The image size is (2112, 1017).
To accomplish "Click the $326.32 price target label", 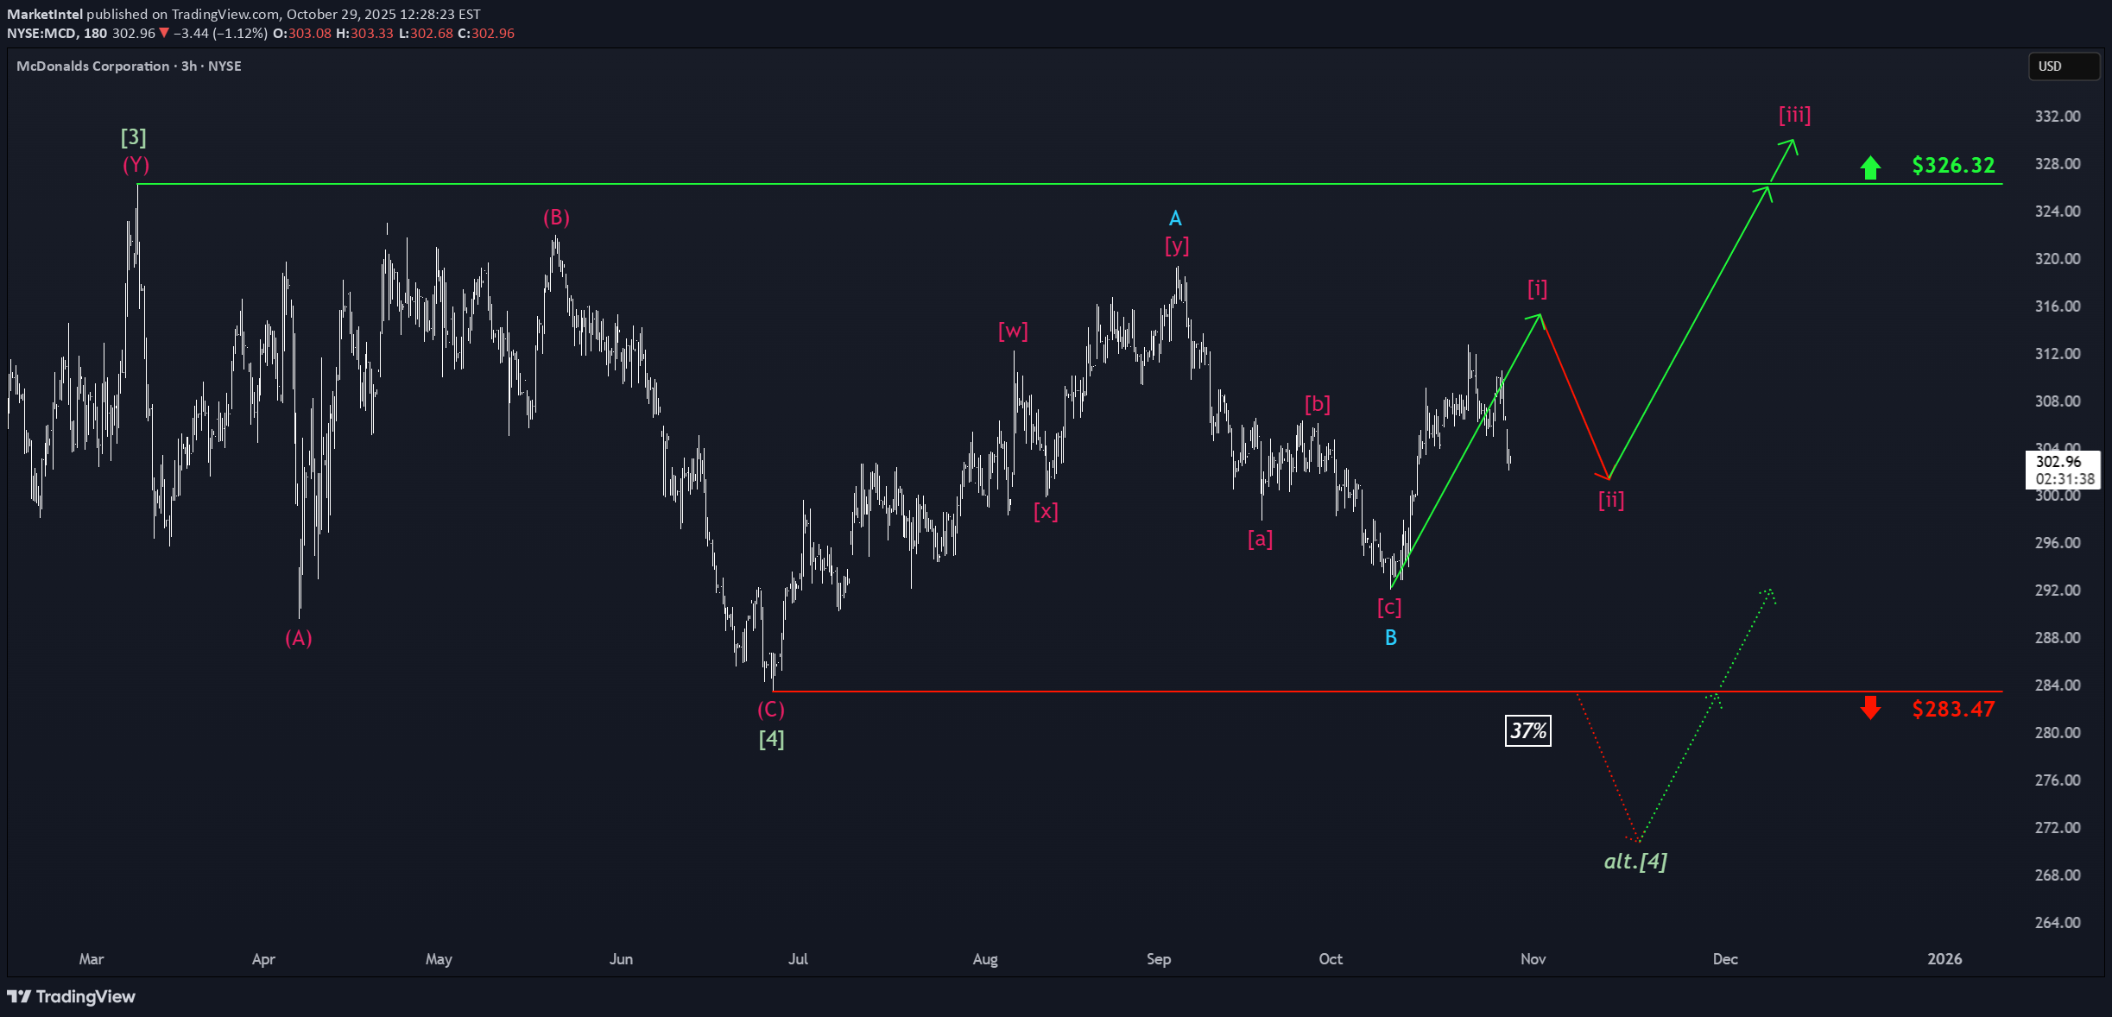I will coord(1953,166).
